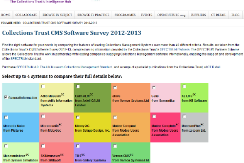Open the SPECTRUM standard link

tap(19, 59)
